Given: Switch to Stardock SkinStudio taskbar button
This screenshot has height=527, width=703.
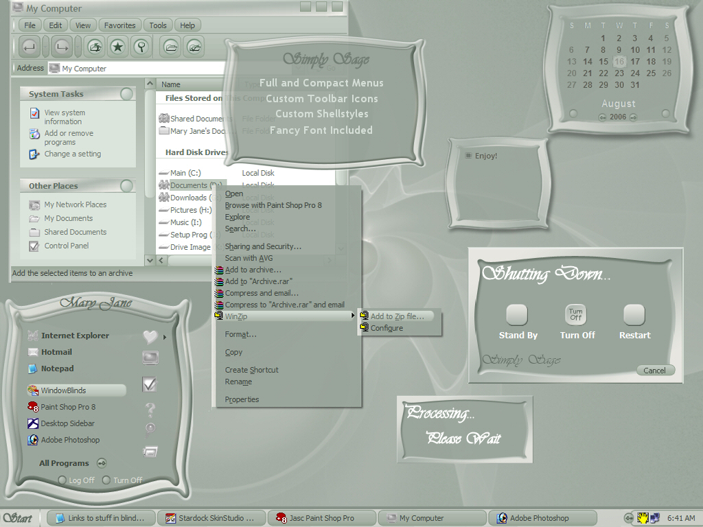Looking at the screenshot, I should (x=211, y=518).
